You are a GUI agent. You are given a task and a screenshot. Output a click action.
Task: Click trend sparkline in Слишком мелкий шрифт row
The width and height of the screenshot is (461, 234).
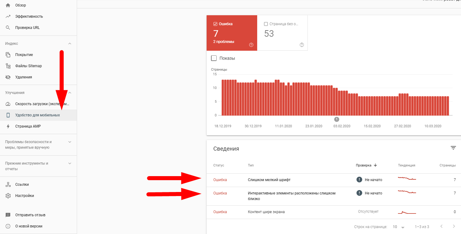(x=407, y=179)
